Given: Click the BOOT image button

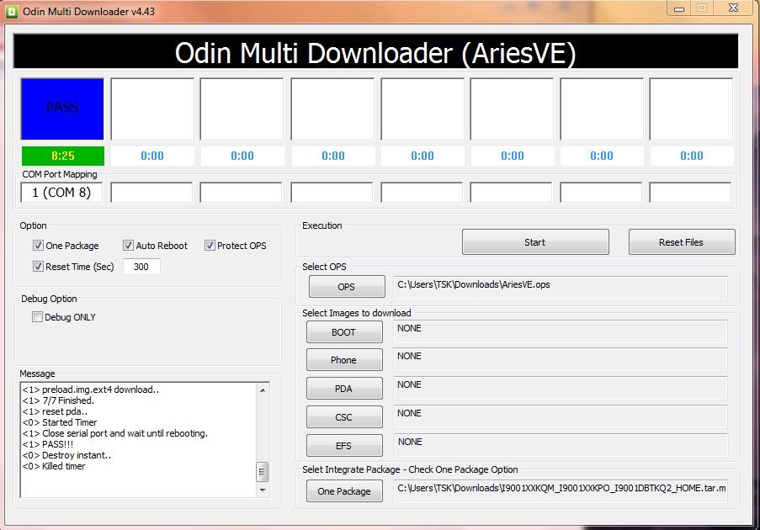Looking at the screenshot, I should (344, 332).
